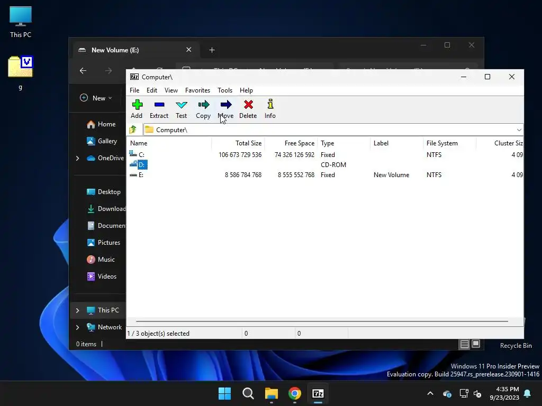
Task: Click the '106 673 729 536' total size cell
Action: coord(240,155)
